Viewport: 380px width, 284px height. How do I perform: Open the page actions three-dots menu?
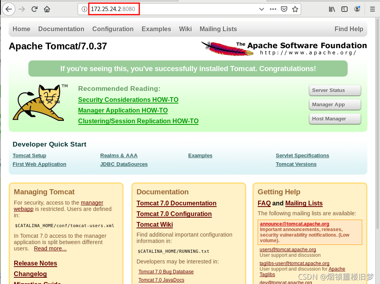[x=273, y=9]
